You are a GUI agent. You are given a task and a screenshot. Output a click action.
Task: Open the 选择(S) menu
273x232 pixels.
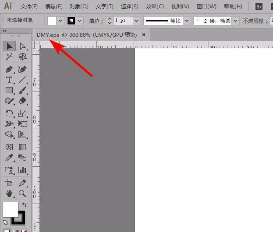point(130,7)
